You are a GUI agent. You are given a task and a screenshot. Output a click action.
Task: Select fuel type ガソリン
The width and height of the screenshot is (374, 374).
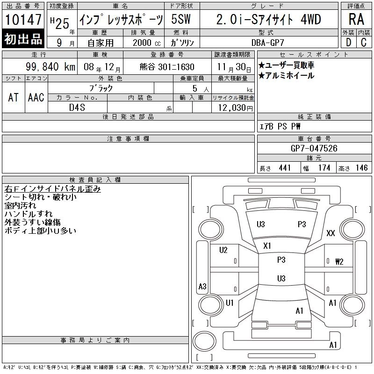(x=182, y=43)
